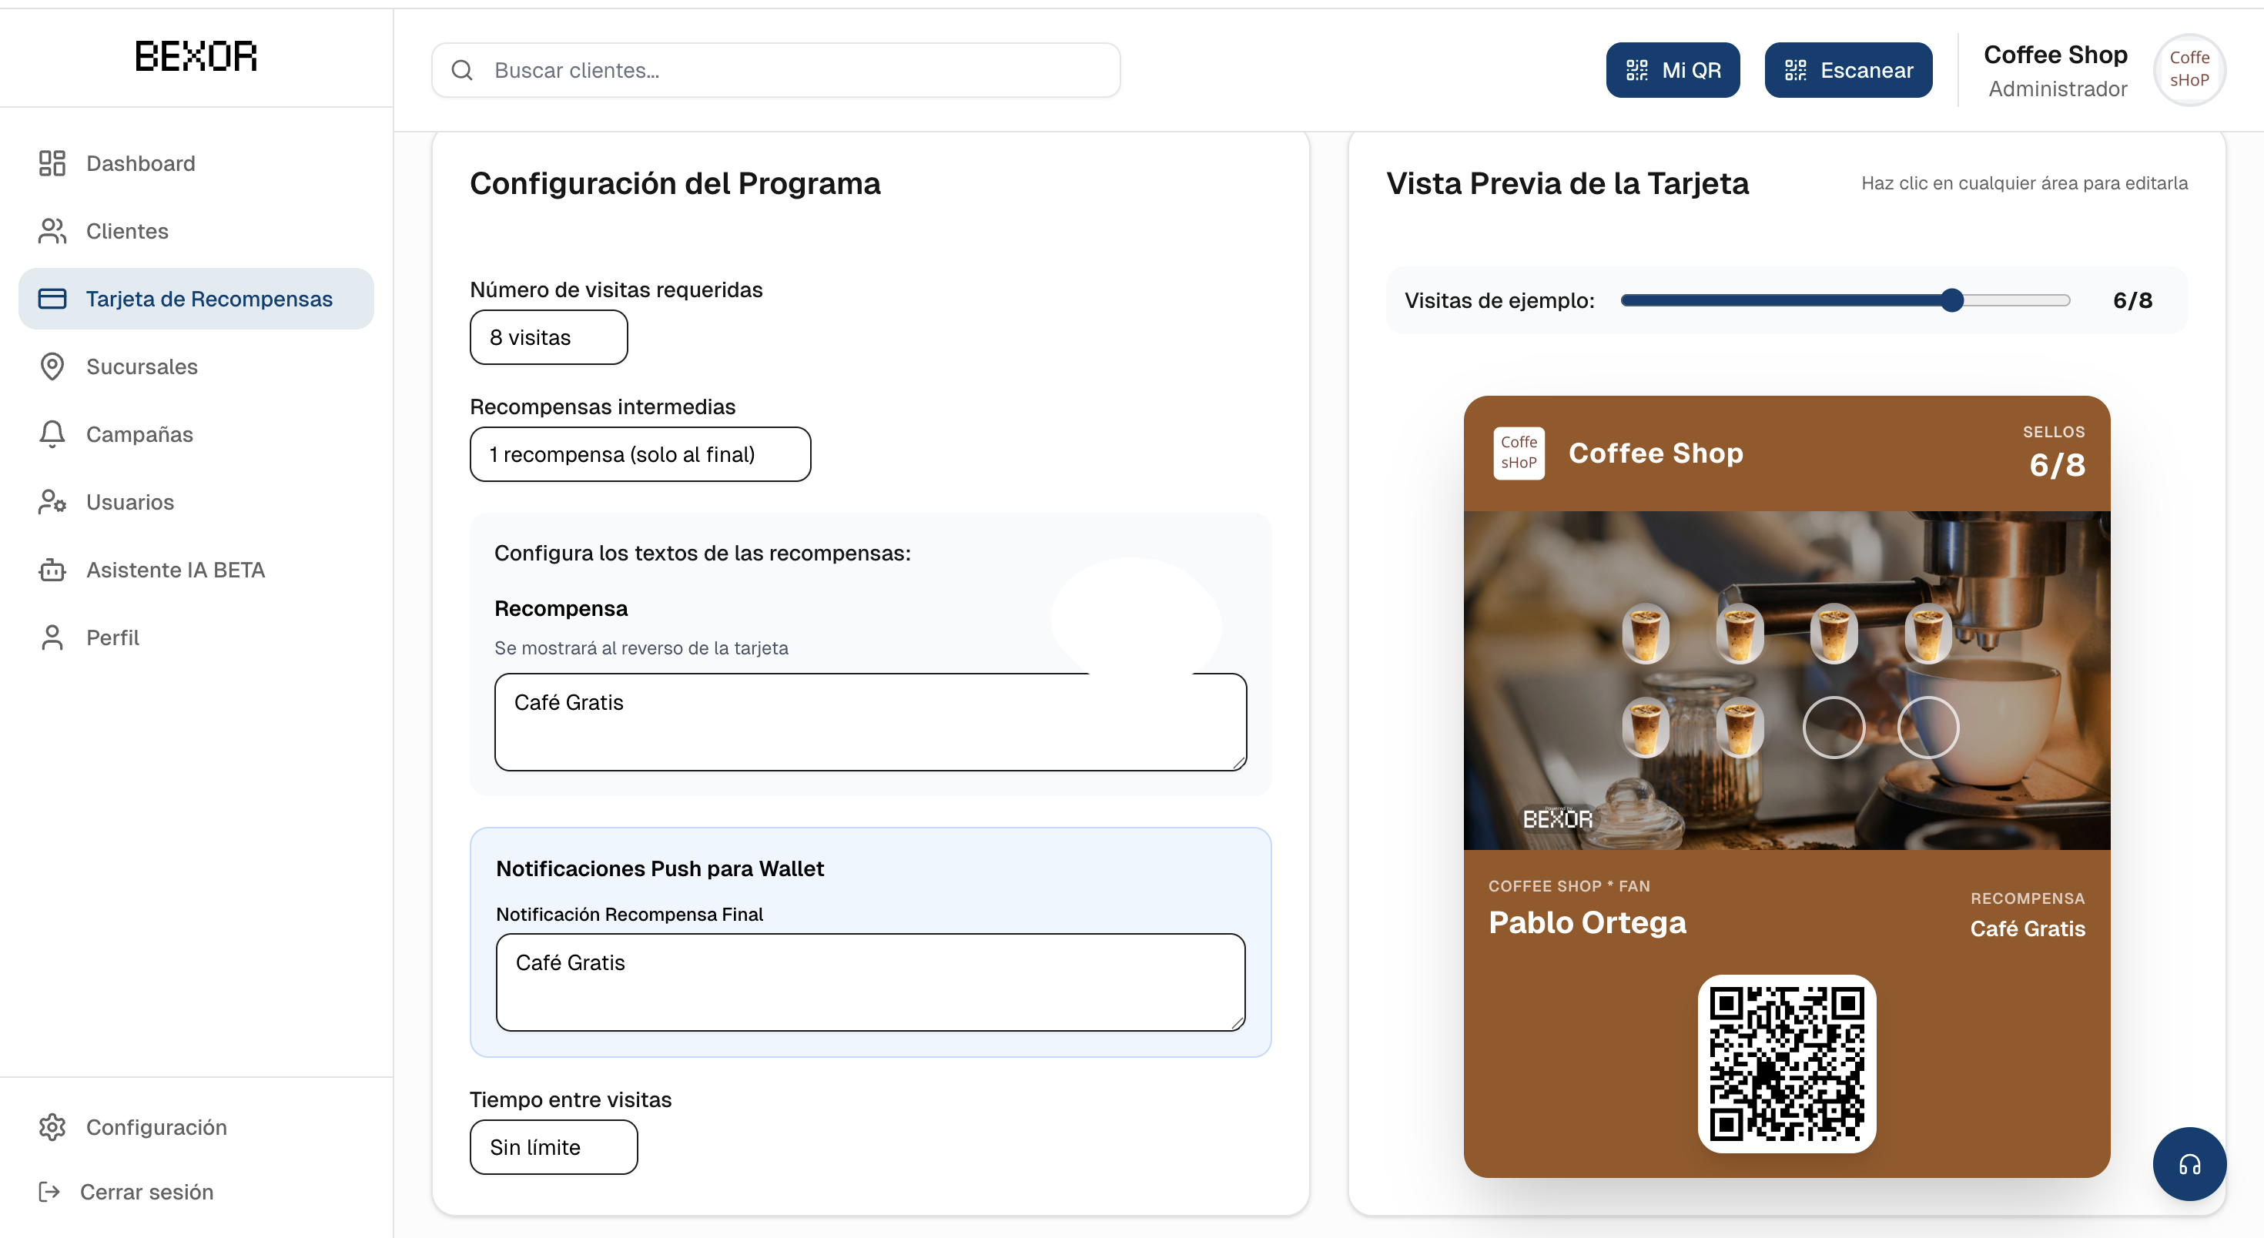Viewport: 2264px width, 1238px height.
Task: Click the QR code on card preview
Action: pos(1786,1063)
